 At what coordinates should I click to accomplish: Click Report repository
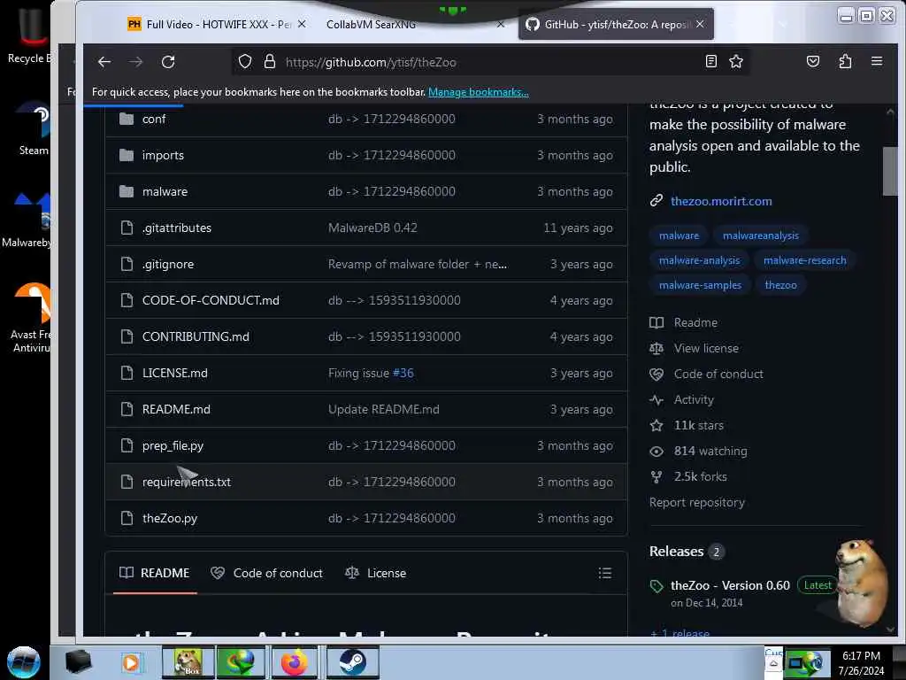(697, 503)
